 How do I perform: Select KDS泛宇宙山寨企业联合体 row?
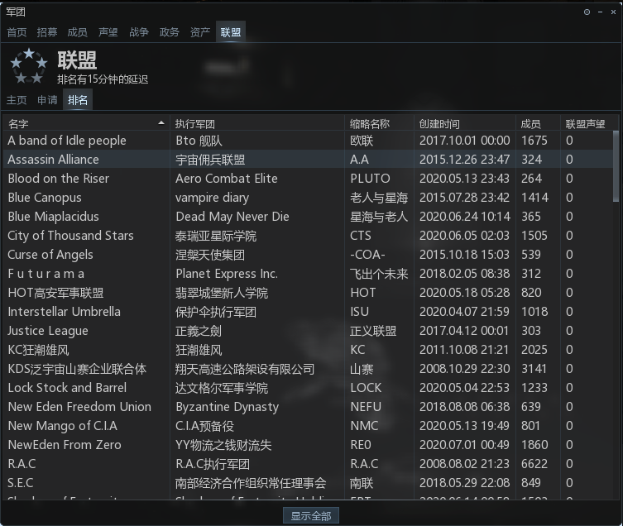308,369
